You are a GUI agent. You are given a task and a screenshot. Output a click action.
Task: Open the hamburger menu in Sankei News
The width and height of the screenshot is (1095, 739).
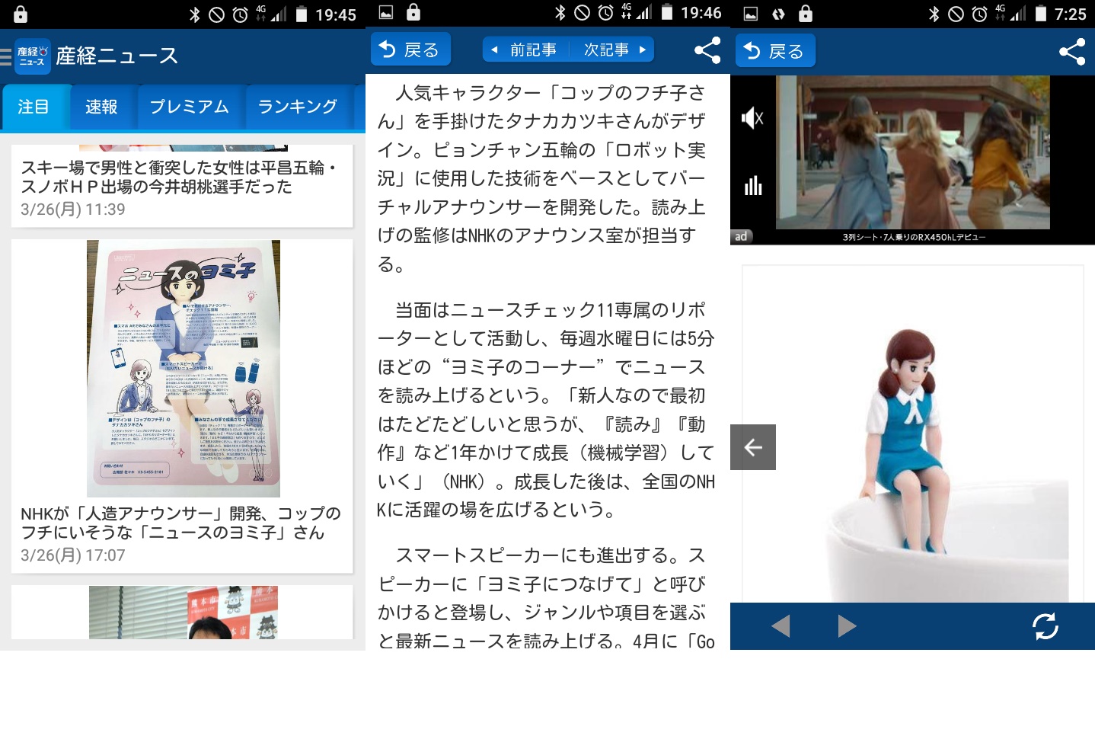[x=5, y=56]
